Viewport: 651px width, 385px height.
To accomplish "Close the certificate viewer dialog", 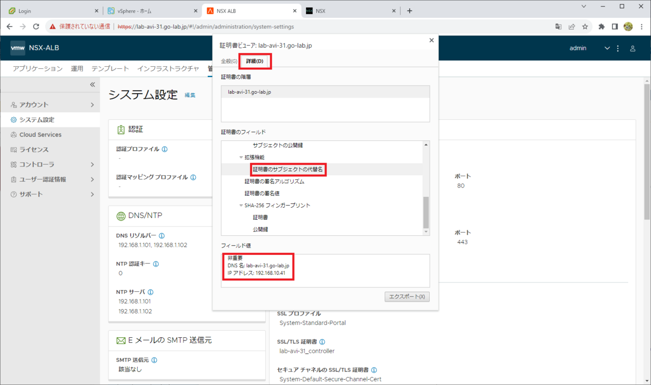I will pyautogui.click(x=431, y=40).
